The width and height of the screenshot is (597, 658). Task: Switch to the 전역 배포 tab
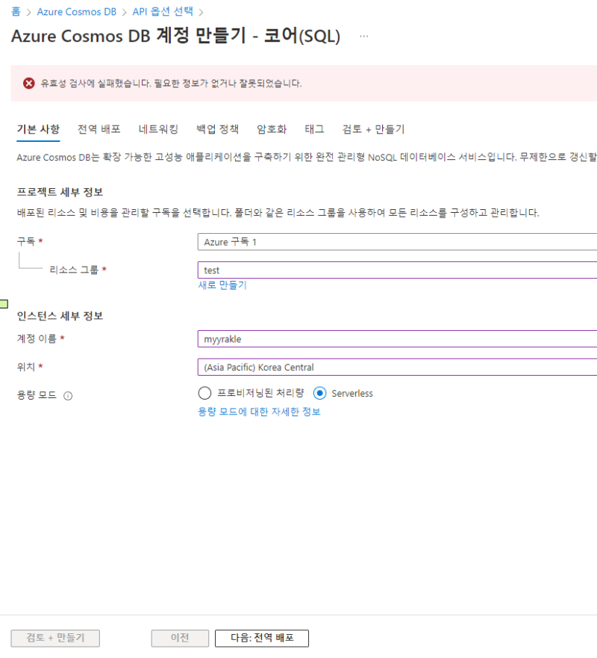coord(99,129)
